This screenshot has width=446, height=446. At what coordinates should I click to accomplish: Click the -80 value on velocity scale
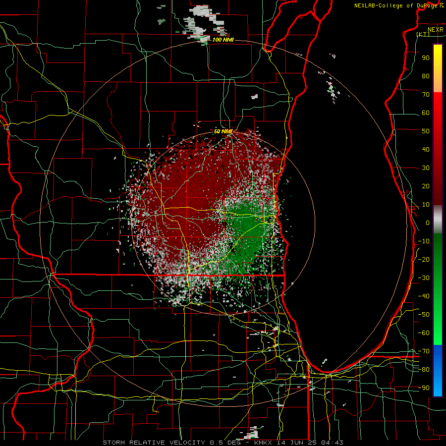424,370
